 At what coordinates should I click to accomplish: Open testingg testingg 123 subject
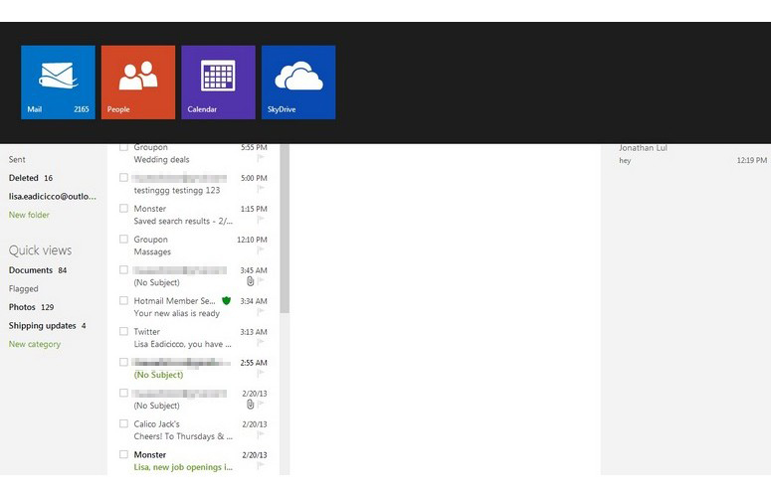[x=176, y=190]
